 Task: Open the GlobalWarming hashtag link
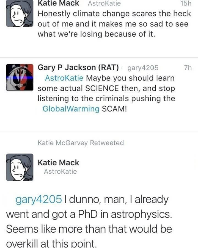tap(71, 109)
